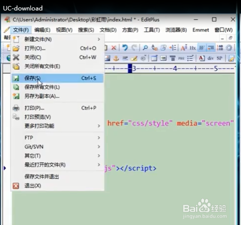
Task: Click the notepad pencil icon at toolbar end
Action: point(232,58)
